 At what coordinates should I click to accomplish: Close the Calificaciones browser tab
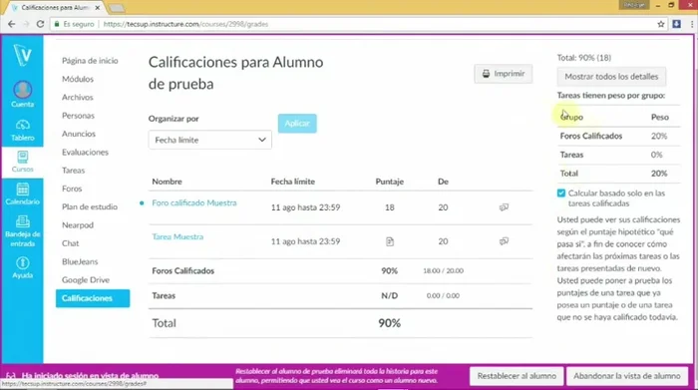97,8
